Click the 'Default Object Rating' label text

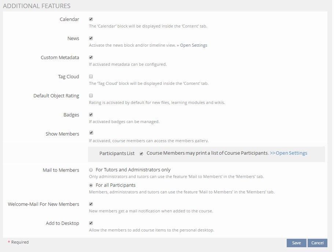click(x=56, y=96)
